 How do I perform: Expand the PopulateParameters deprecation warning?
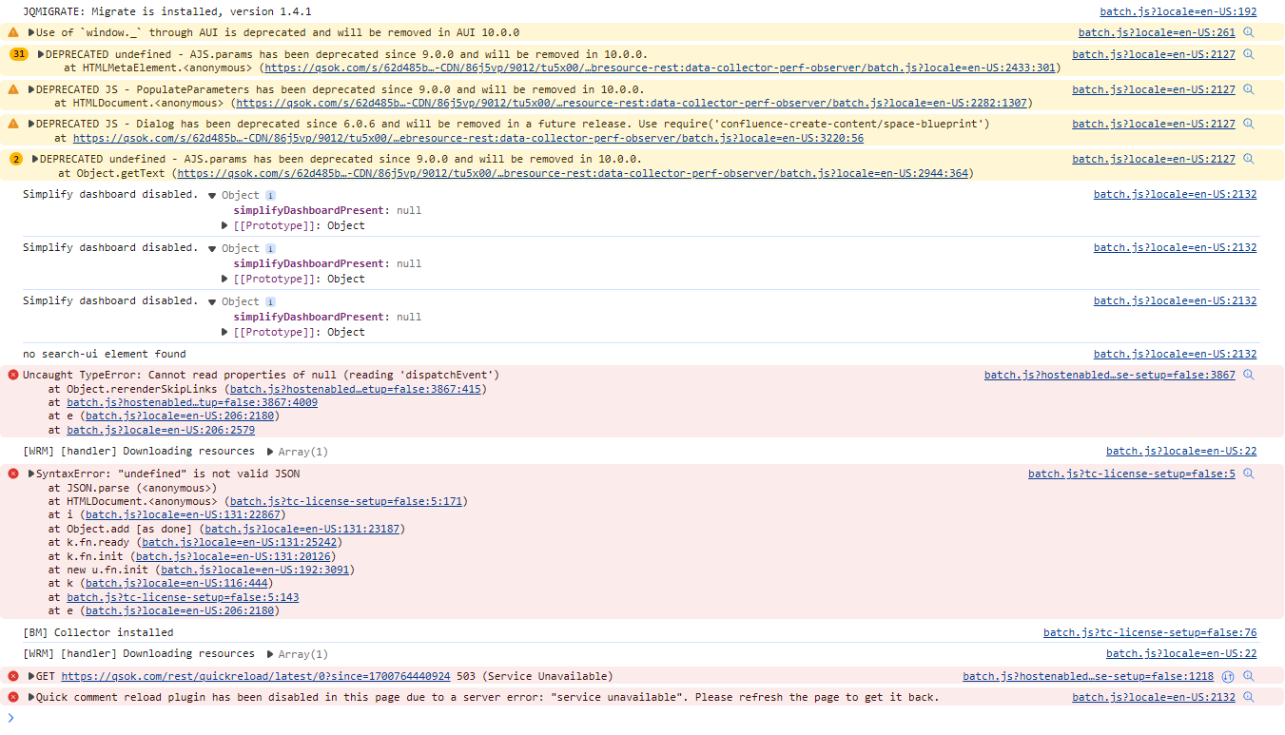pos(30,89)
